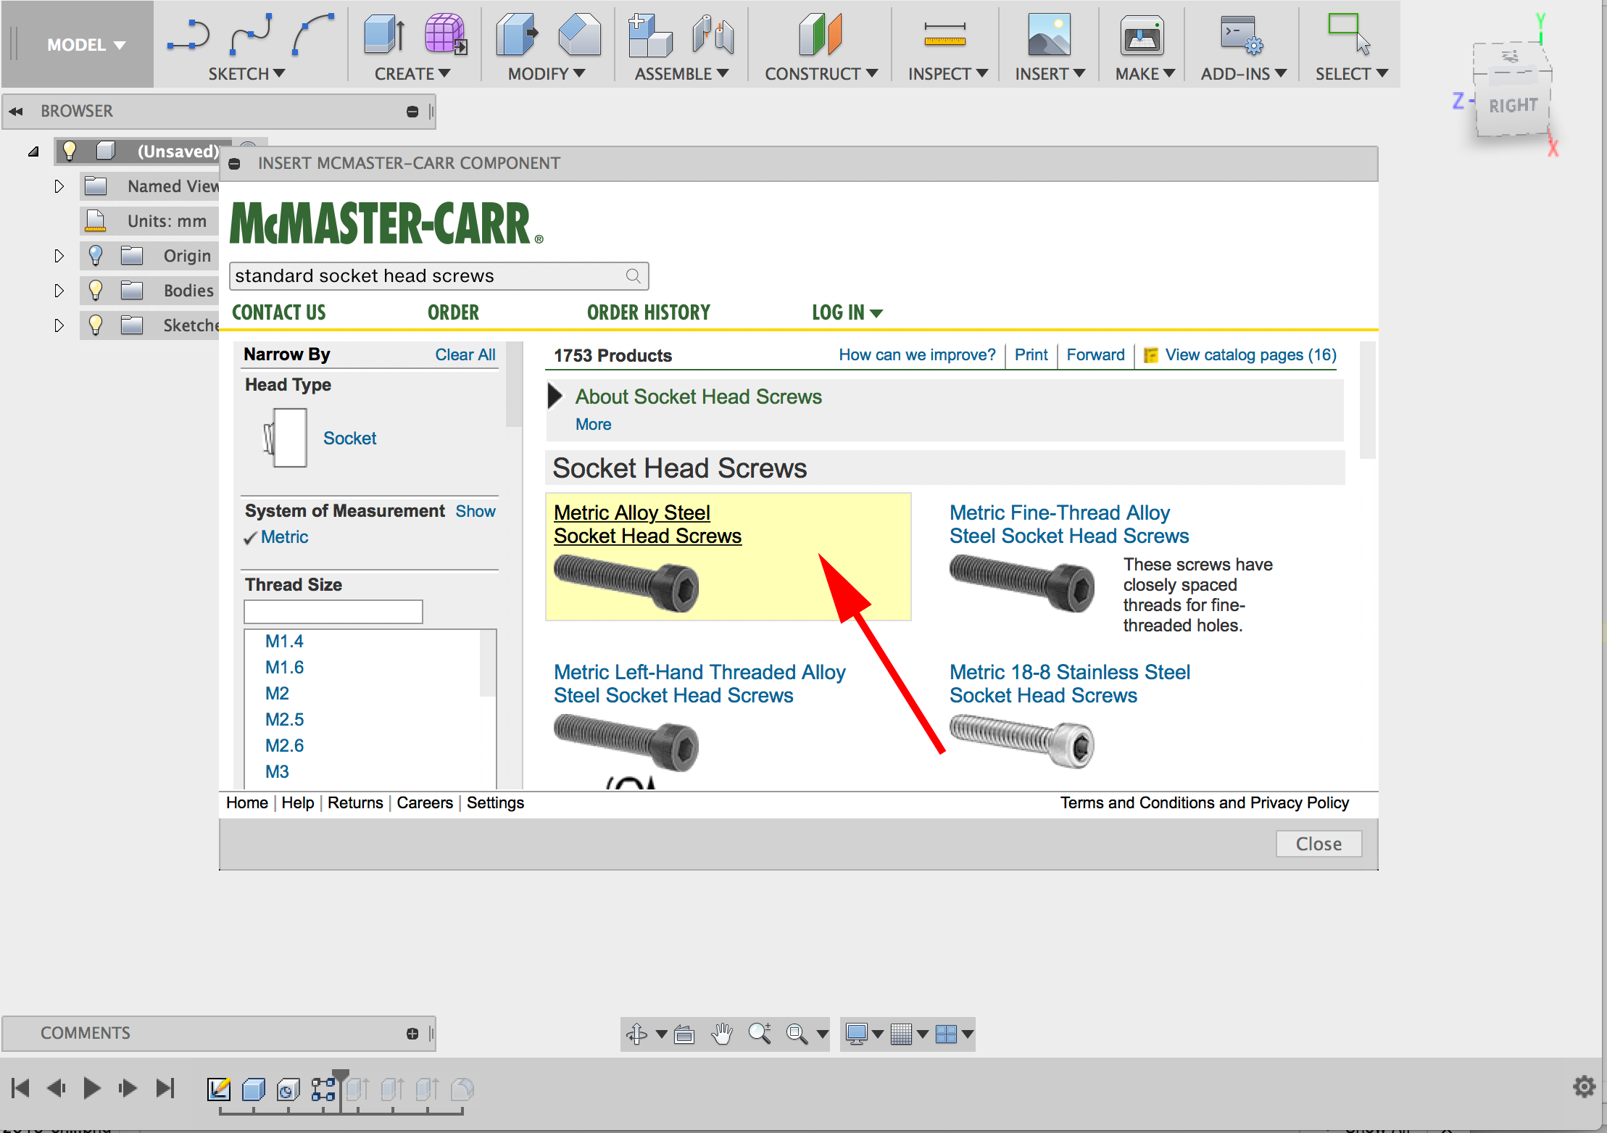Screen dimensions: 1607x1133
Task: Click the Joint assemble icon
Action: pyautogui.click(x=713, y=34)
